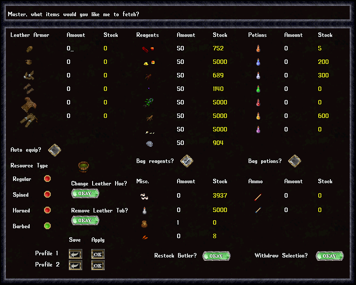This screenshot has width=356, height=285.
Task: Toggle the Auto equip checkbox
Action: pyautogui.click(x=55, y=150)
